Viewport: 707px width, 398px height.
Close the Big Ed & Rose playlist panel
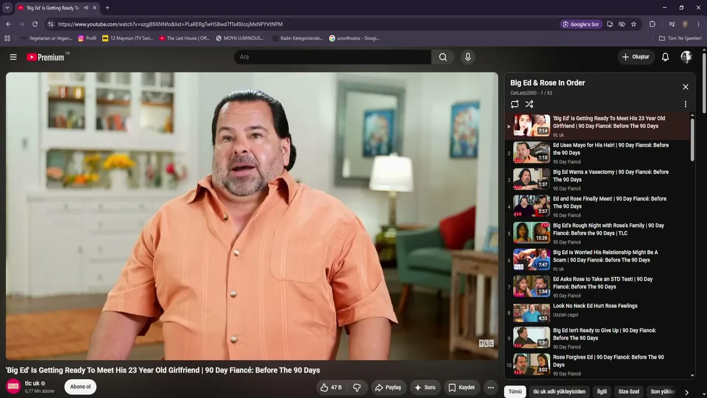(685, 87)
